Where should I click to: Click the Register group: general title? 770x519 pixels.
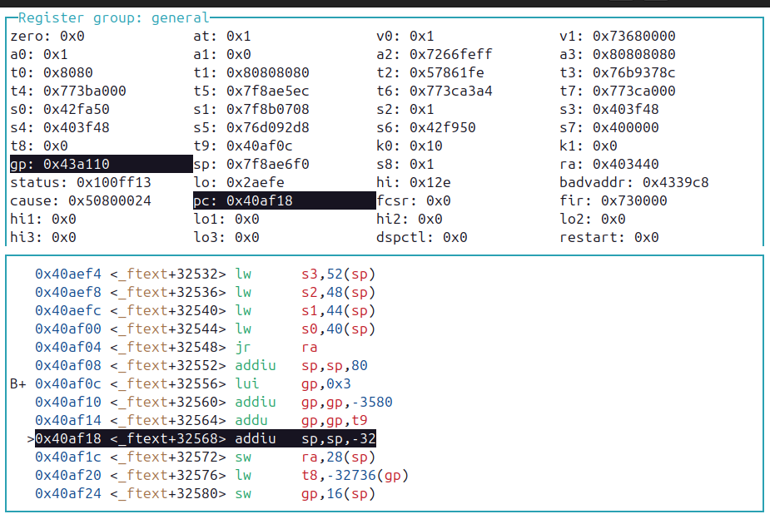tap(114, 17)
